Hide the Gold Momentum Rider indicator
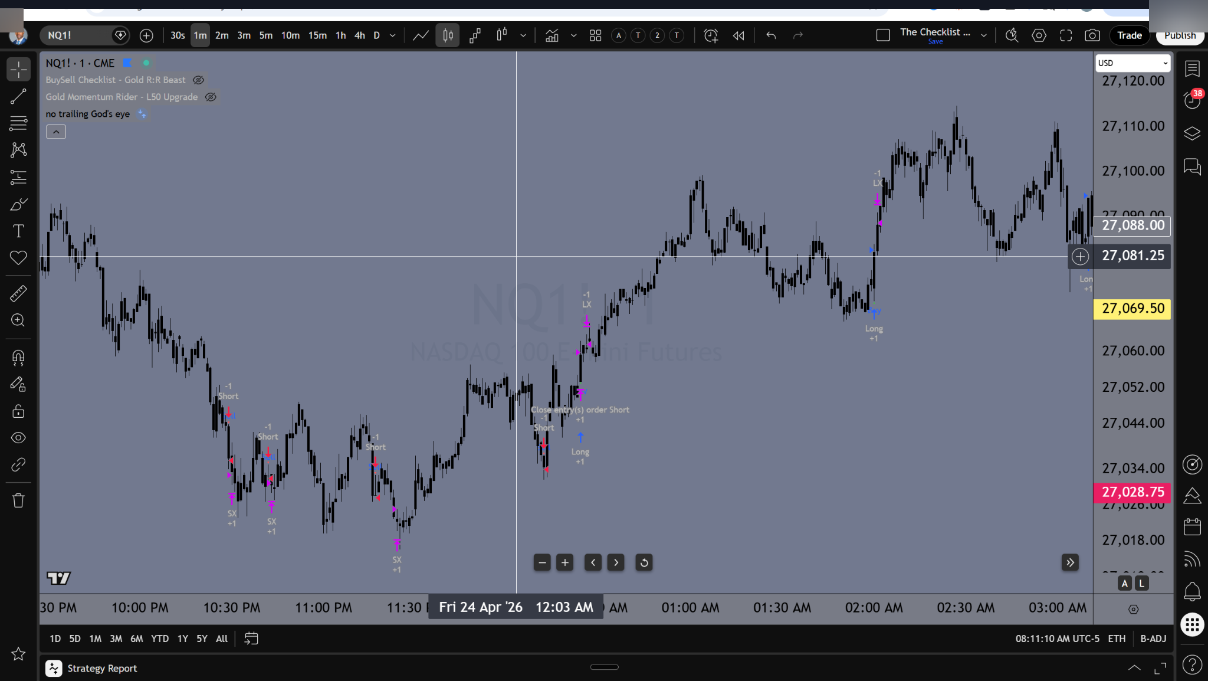1208x681 pixels. click(x=211, y=97)
